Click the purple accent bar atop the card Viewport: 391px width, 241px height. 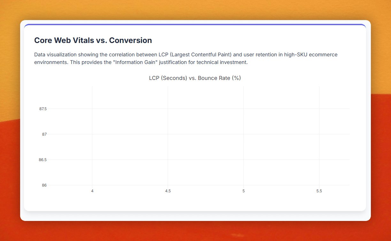[x=195, y=25]
